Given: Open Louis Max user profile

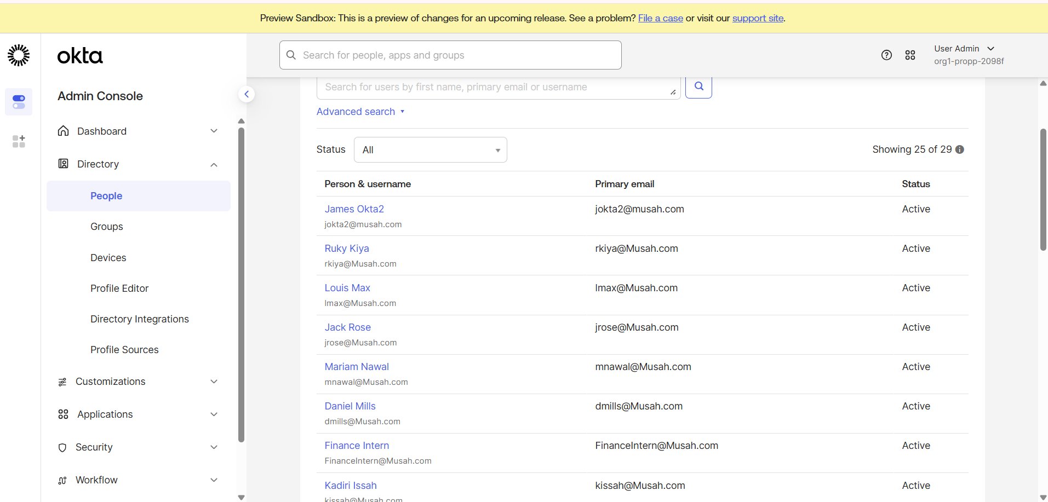Looking at the screenshot, I should click(x=347, y=288).
